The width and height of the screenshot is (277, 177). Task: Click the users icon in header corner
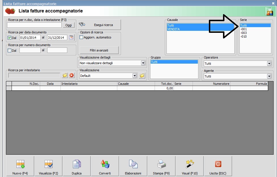tap(269, 11)
